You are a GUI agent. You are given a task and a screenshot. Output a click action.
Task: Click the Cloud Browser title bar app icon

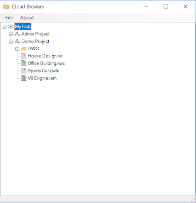tap(6, 7)
